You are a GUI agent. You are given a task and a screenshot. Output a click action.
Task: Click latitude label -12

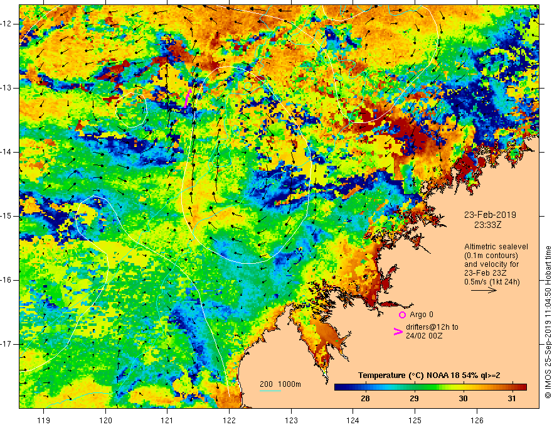6,24
